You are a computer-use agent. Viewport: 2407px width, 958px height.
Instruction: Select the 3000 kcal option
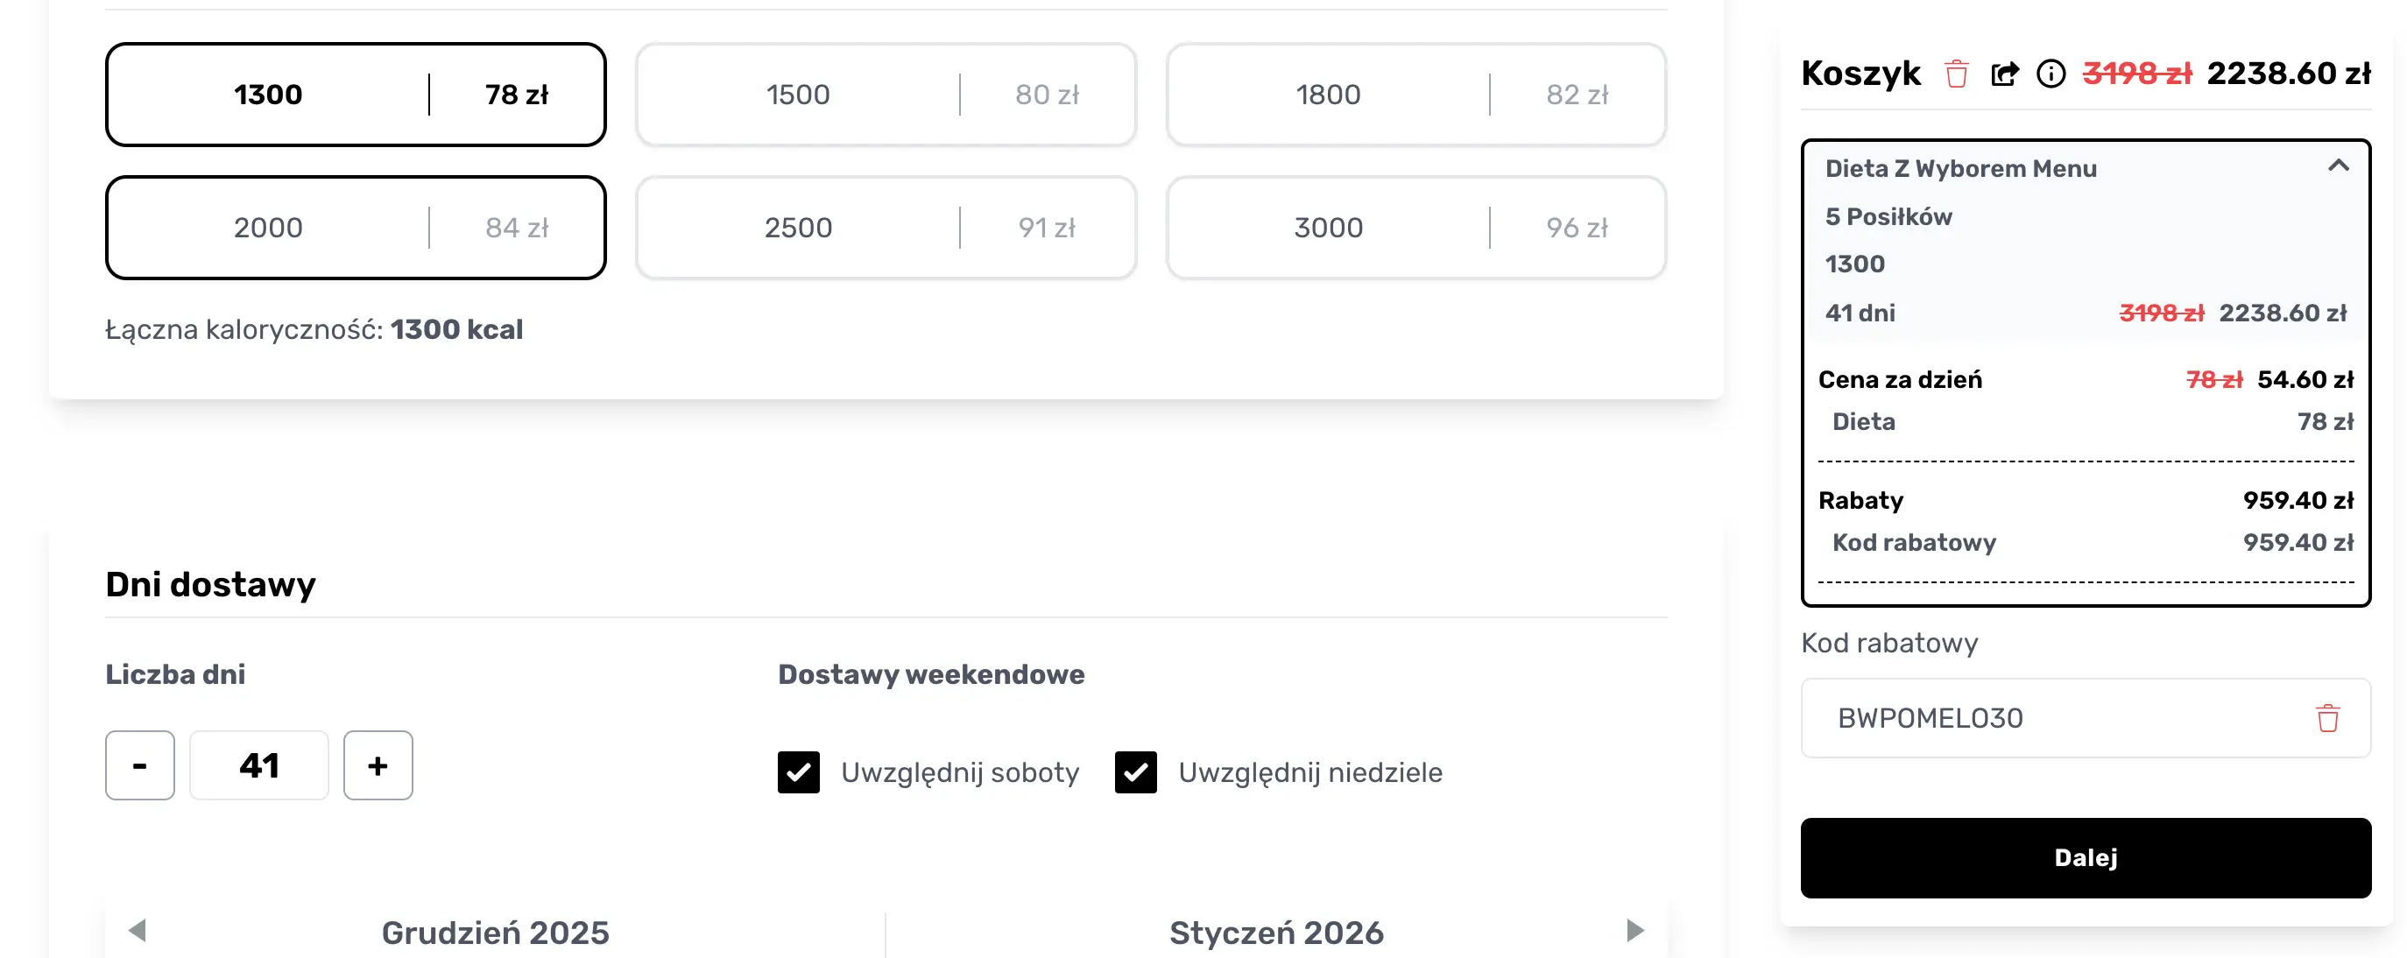(1415, 227)
